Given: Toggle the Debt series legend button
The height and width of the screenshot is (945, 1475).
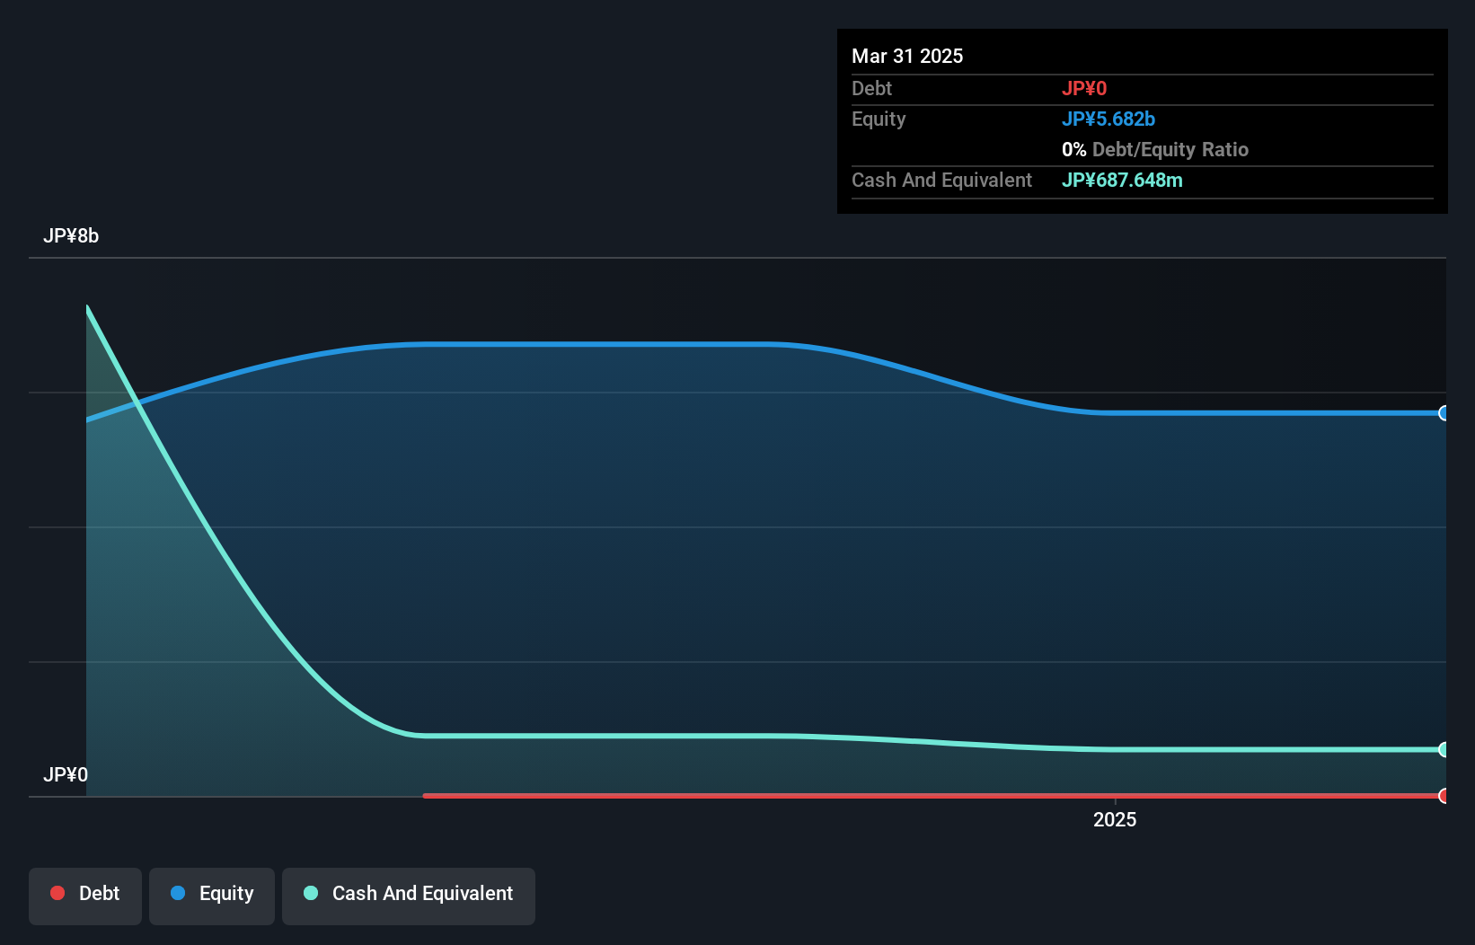Looking at the screenshot, I should point(85,896).
